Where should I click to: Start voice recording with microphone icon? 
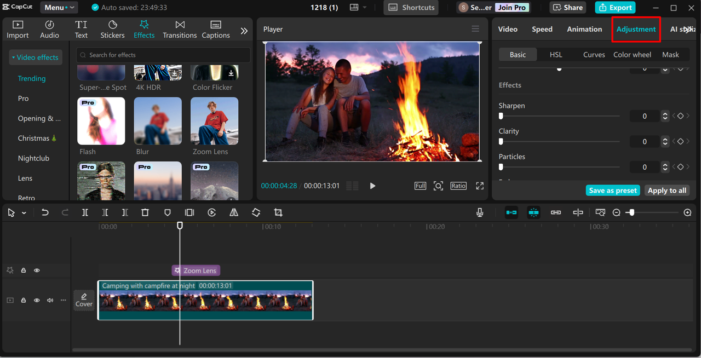point(480,212)
